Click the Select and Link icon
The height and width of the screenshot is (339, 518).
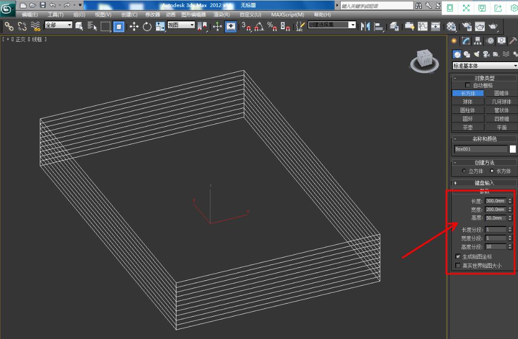tap(9, 27)
